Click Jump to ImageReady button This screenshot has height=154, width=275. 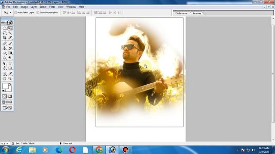[x=7, y=108]
